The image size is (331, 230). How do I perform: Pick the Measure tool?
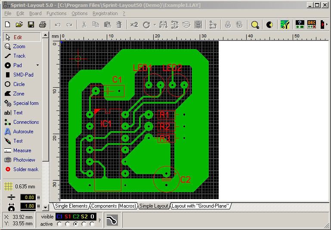[x=22, y=150]
